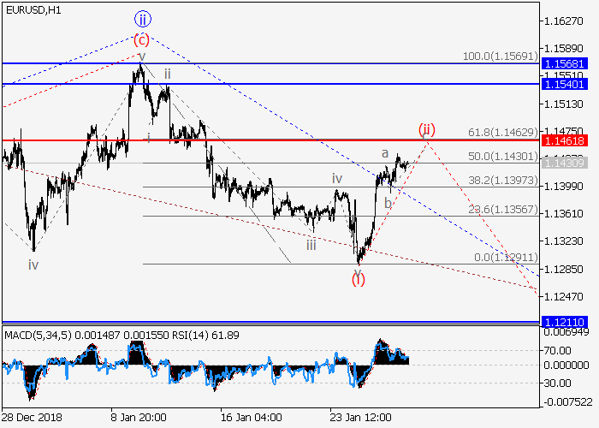
Task: Click the 1.15401 blue price tag
Action: point(564,84)
